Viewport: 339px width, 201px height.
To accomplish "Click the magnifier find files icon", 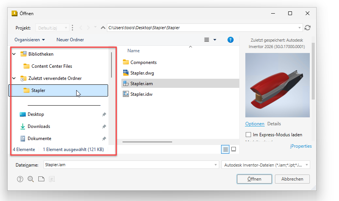I will pos(30,179).
